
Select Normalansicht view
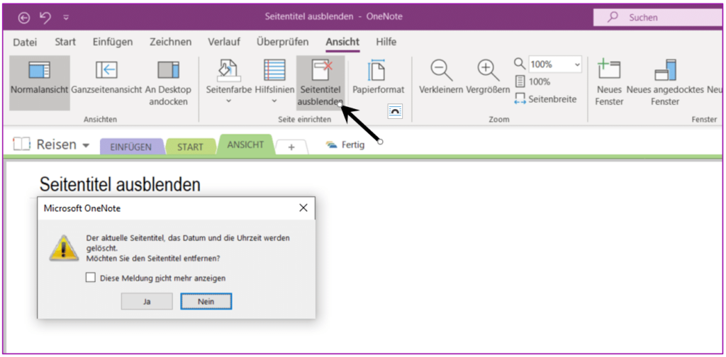[x=40, y=83]
